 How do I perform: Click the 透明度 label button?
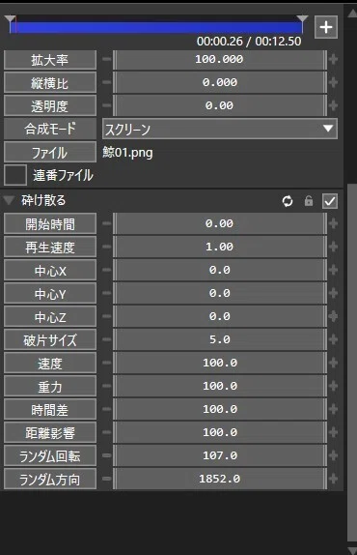(x=50, y=105)
